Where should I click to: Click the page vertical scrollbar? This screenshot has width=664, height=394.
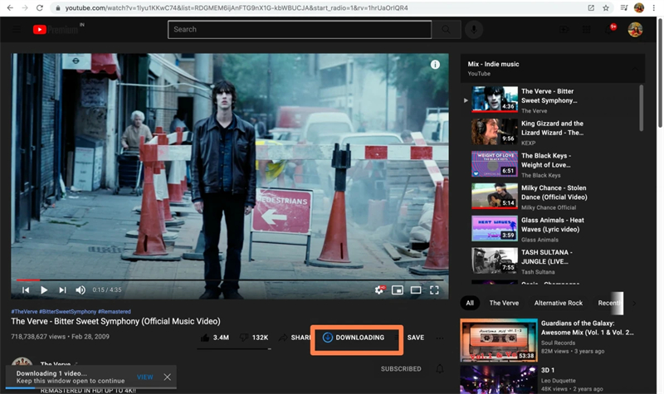660,72
